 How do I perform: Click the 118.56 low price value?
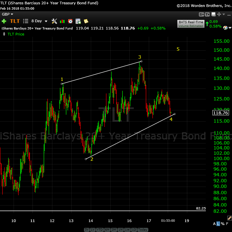click(x=112, y=28)
